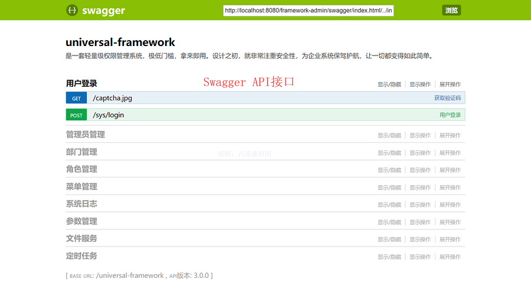Click 显示/隐藏 for 部门管理

point(389,153)
